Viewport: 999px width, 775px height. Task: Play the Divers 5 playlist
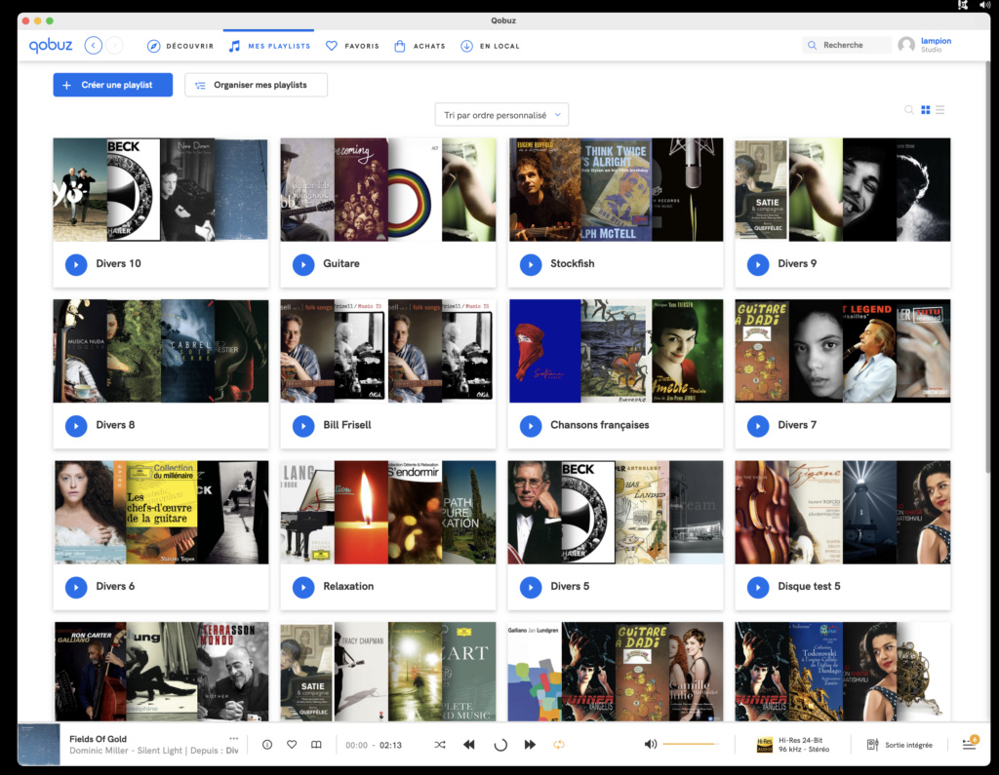pos(531,587)
